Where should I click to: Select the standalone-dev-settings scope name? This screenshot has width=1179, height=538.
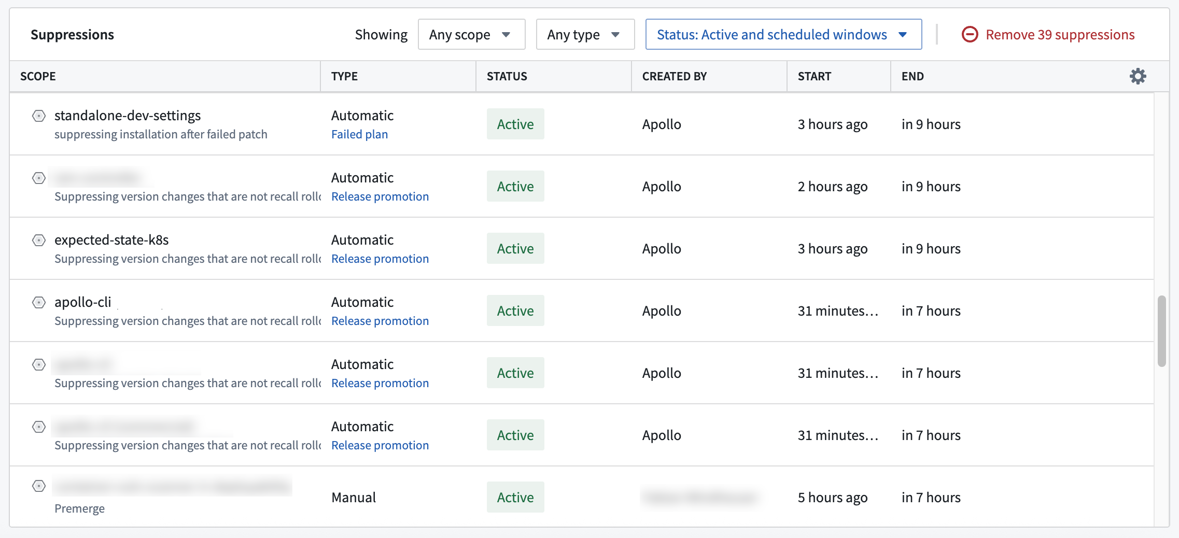point(128,116)
